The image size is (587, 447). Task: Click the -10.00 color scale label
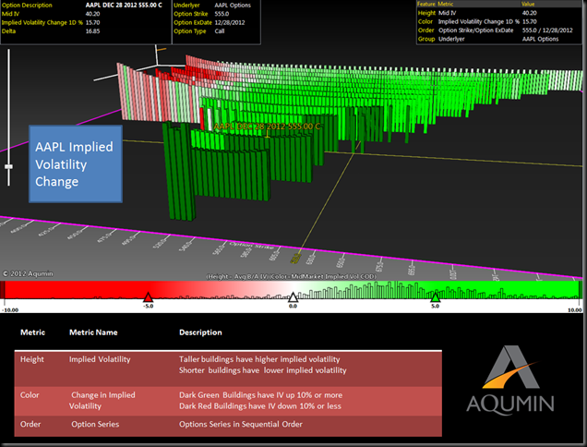point(10,310)
